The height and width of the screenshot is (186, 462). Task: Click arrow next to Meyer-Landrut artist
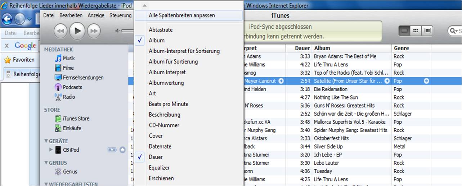[281, 81]
